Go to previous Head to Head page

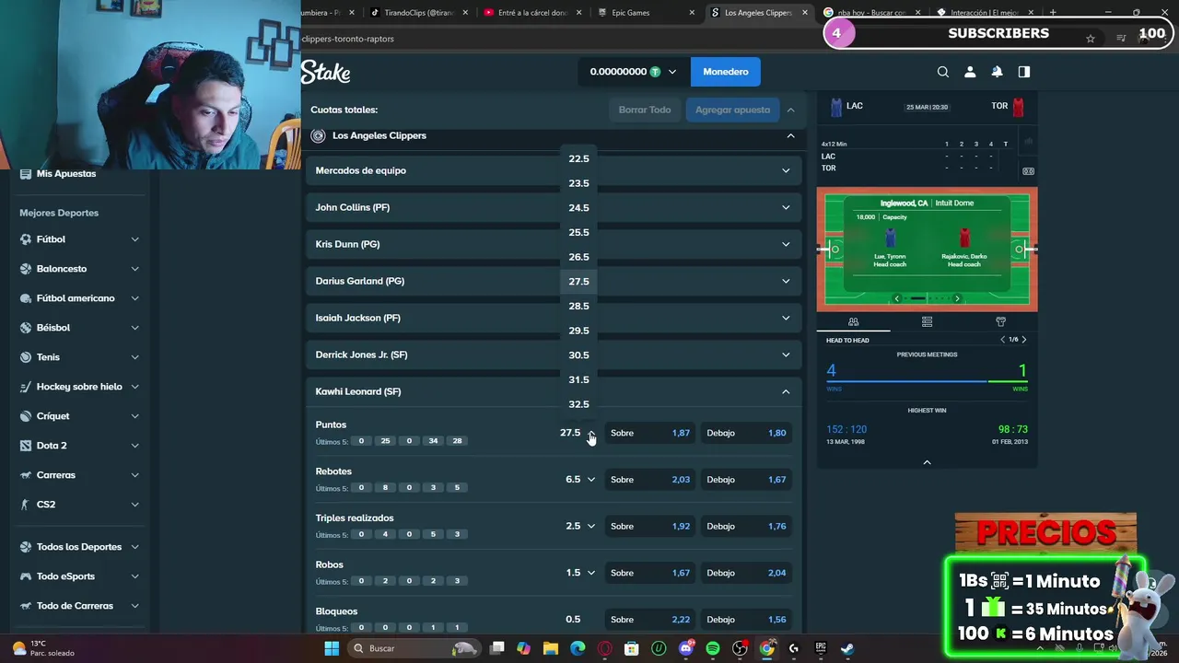[x=1003, y=340]
